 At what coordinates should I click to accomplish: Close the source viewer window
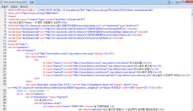click(189, 1)
